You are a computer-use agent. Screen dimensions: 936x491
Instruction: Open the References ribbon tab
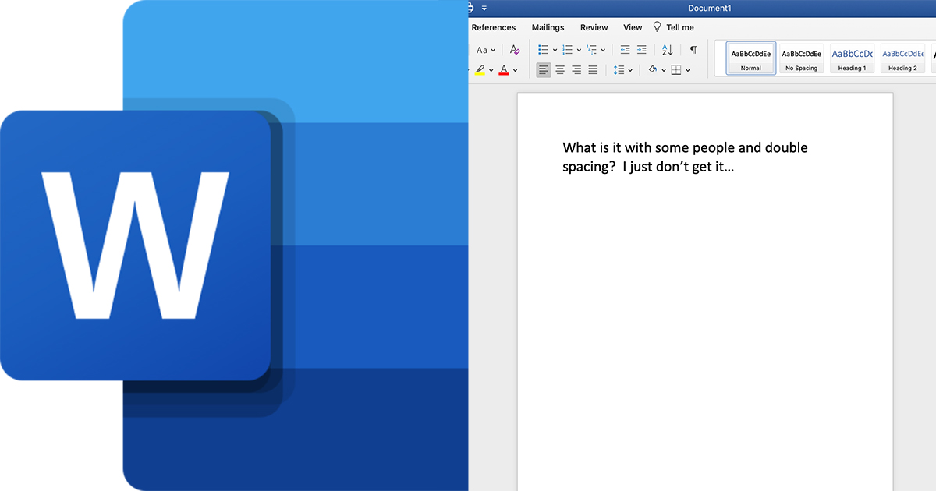pyautogui.click(x=494, y=27)
